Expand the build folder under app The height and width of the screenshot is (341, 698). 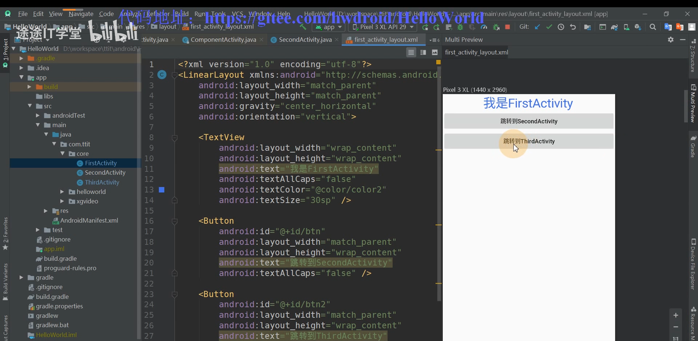tap(29, 87)
